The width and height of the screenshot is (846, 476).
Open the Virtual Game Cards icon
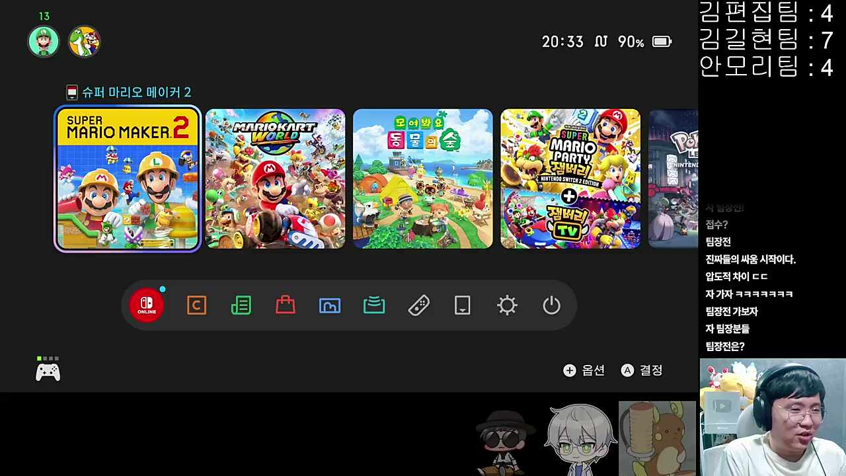click(463, 305)
